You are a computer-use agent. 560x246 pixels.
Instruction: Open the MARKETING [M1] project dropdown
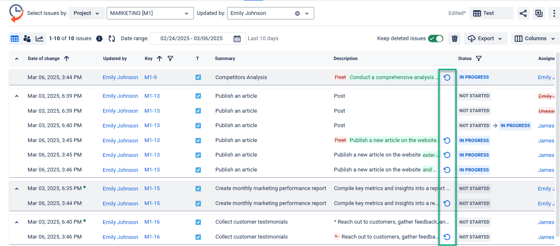click(x=150, y=13)
